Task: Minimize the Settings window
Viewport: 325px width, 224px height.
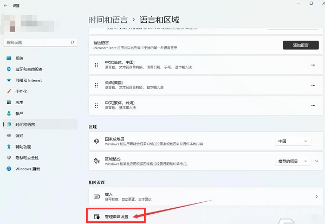Action: point(298,3)
